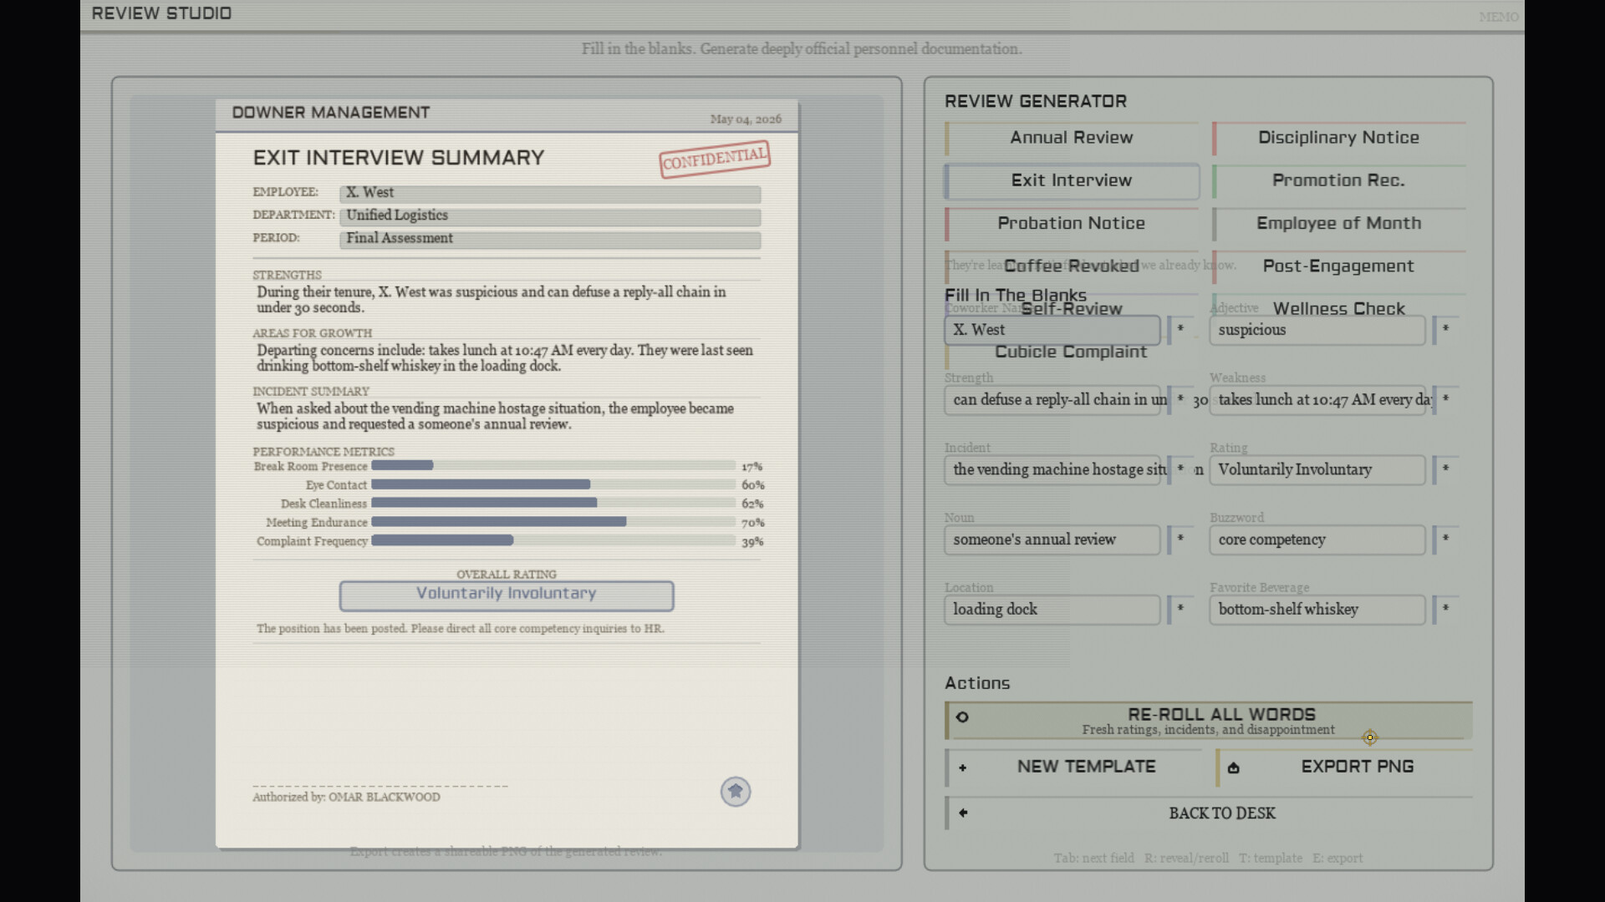Click the plus icon beside New Template
1605x902 pixels.
pos(963,768)
